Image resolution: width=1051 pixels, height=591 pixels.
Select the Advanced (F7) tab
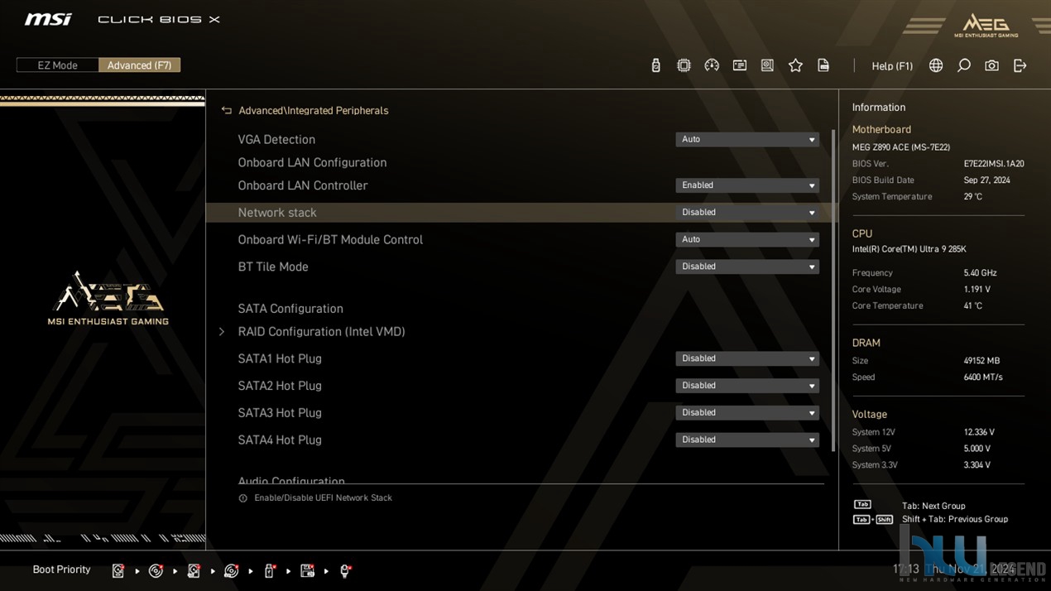[x=139, y=65]
